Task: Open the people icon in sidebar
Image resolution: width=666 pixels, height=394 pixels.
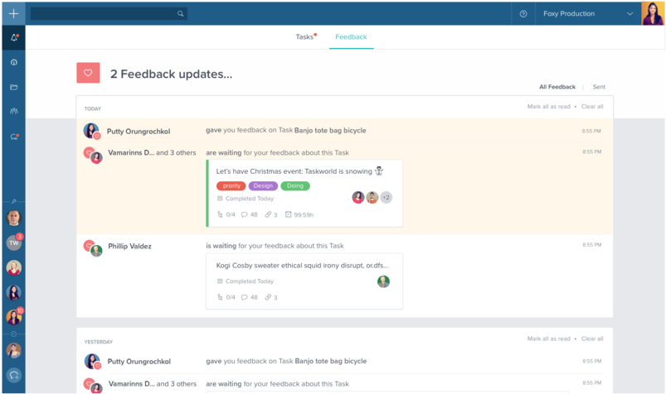Action: click(x=14, y=111)
